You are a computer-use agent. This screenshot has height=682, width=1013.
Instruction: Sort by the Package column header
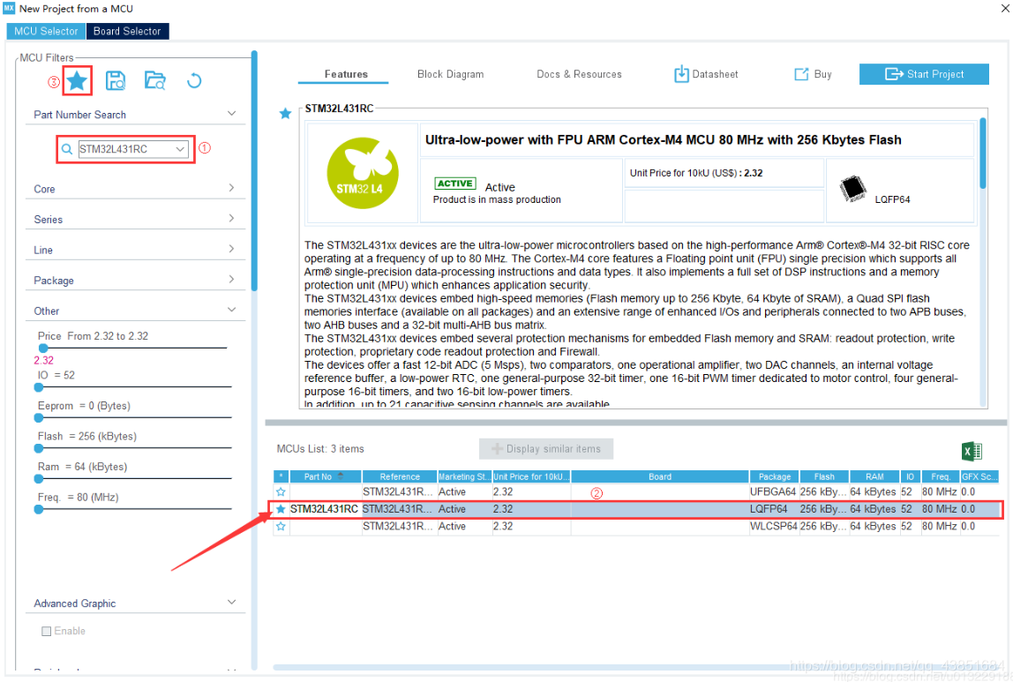[x=774, y=476]
